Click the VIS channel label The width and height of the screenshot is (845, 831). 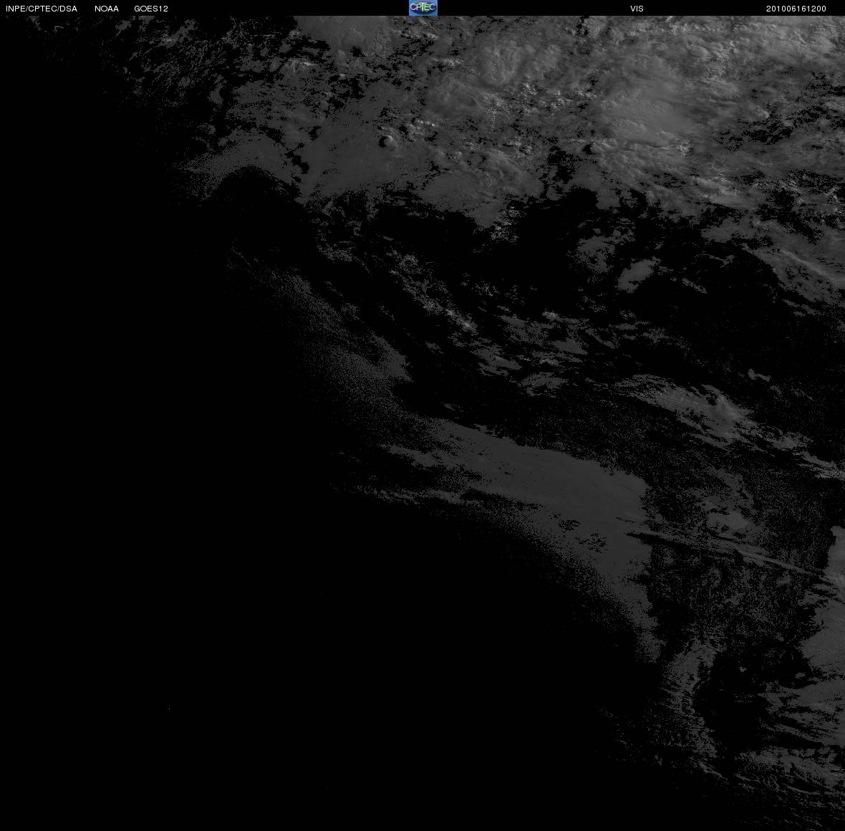637,9
